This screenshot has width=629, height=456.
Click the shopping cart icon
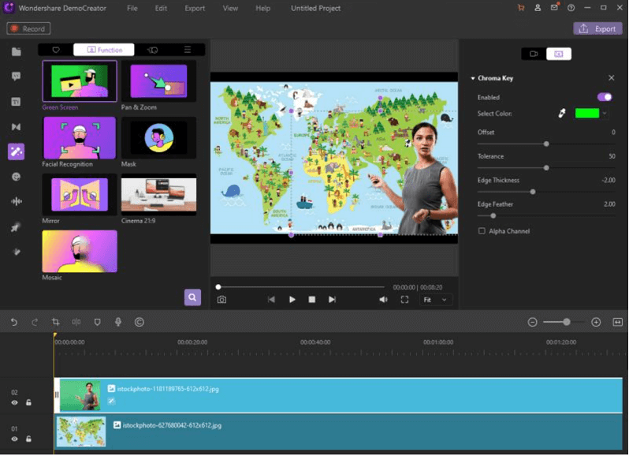pos(521,8)
